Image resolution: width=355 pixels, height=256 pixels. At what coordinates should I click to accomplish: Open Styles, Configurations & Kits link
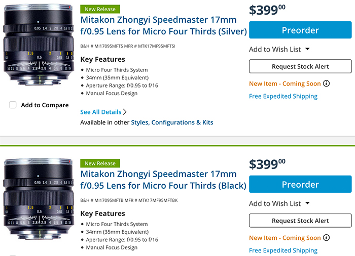pyautogui.click(x=172, y=122)
